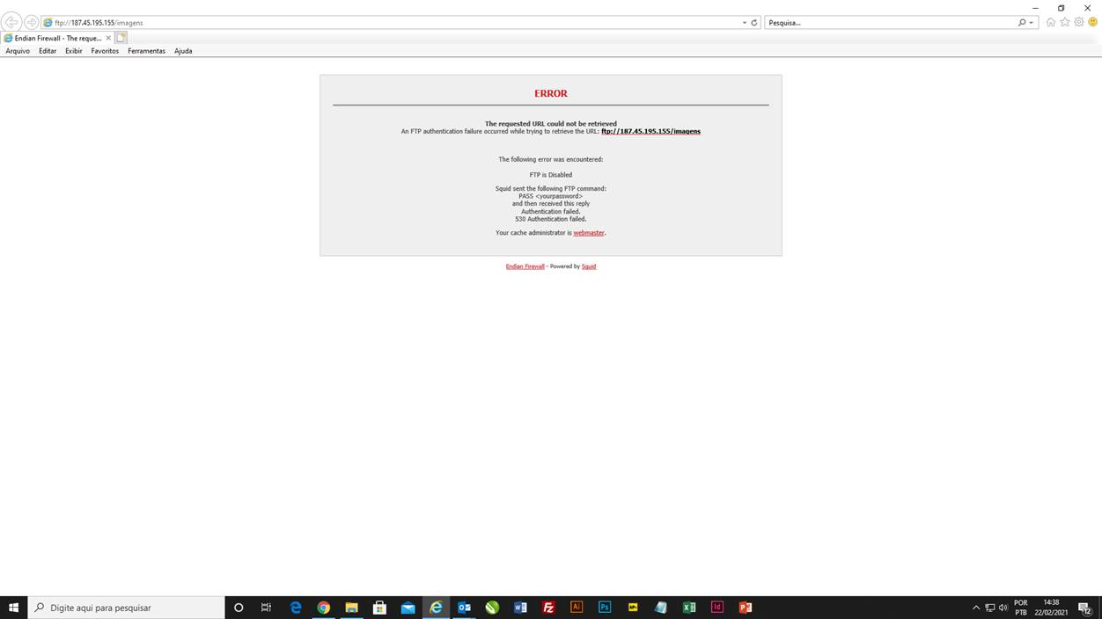Open FileZilla from taskbar
Image resolution: width=1102 pixels, height=619 pixels.
tap(548, 608)
